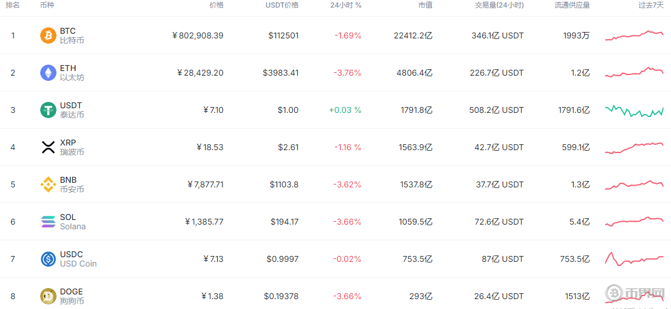The image size is (671, 309).
Task: Open the BTC 比特币 coin link
Action: [x=72, y=35]
